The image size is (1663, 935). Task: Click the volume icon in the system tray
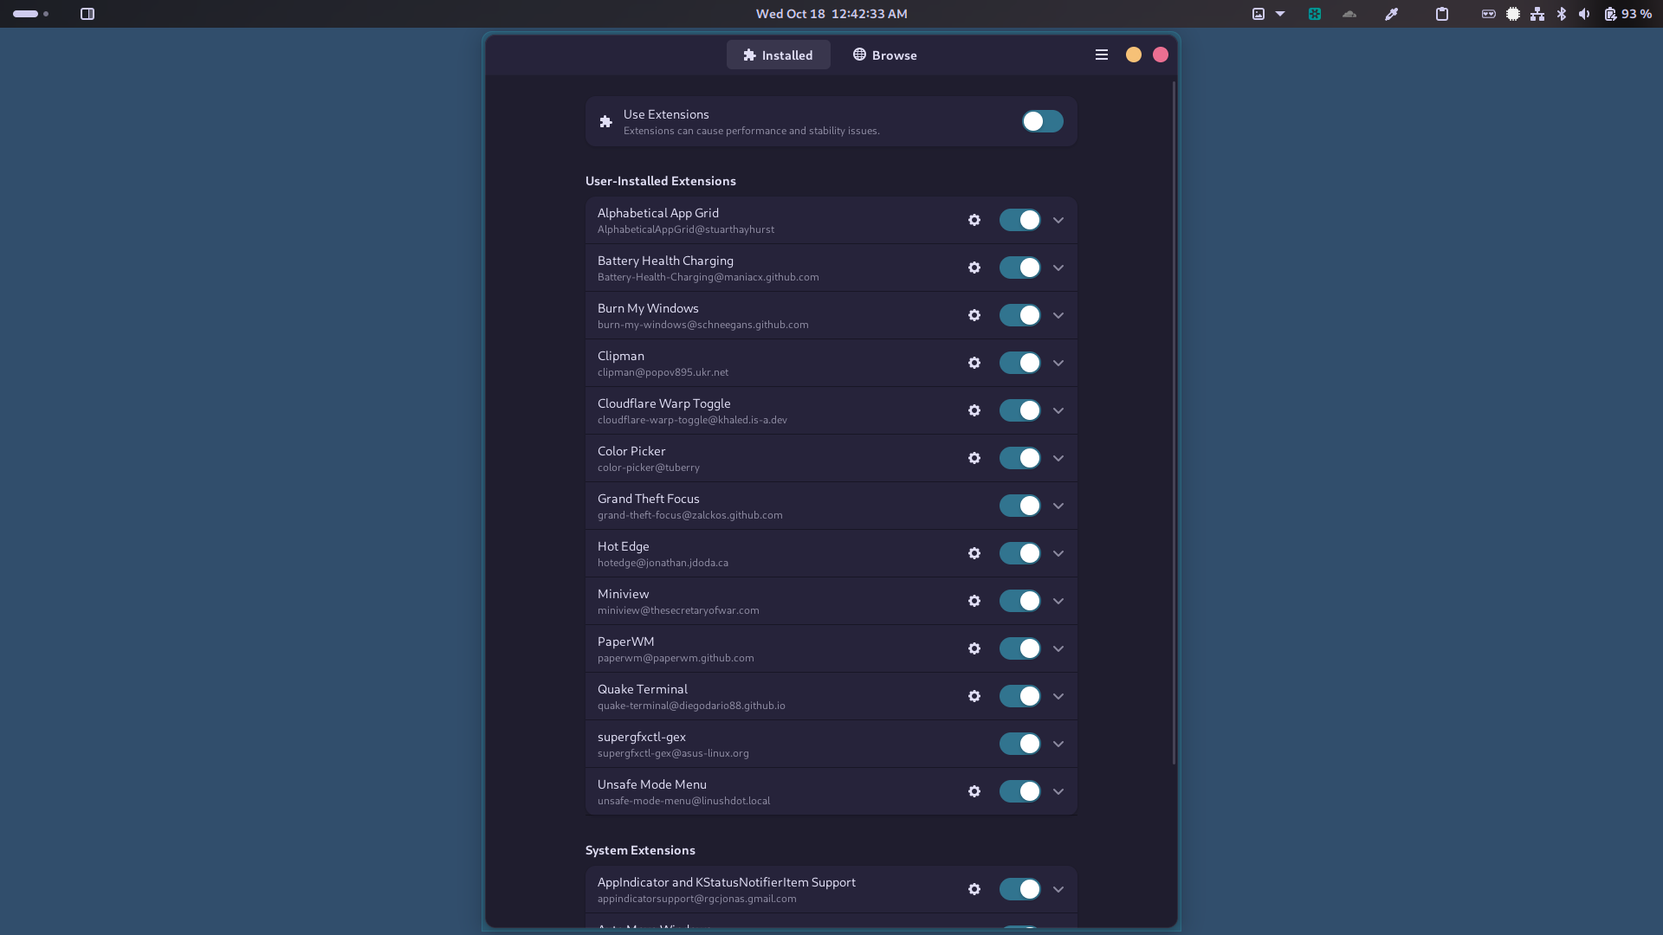(x=1585, y=14)
